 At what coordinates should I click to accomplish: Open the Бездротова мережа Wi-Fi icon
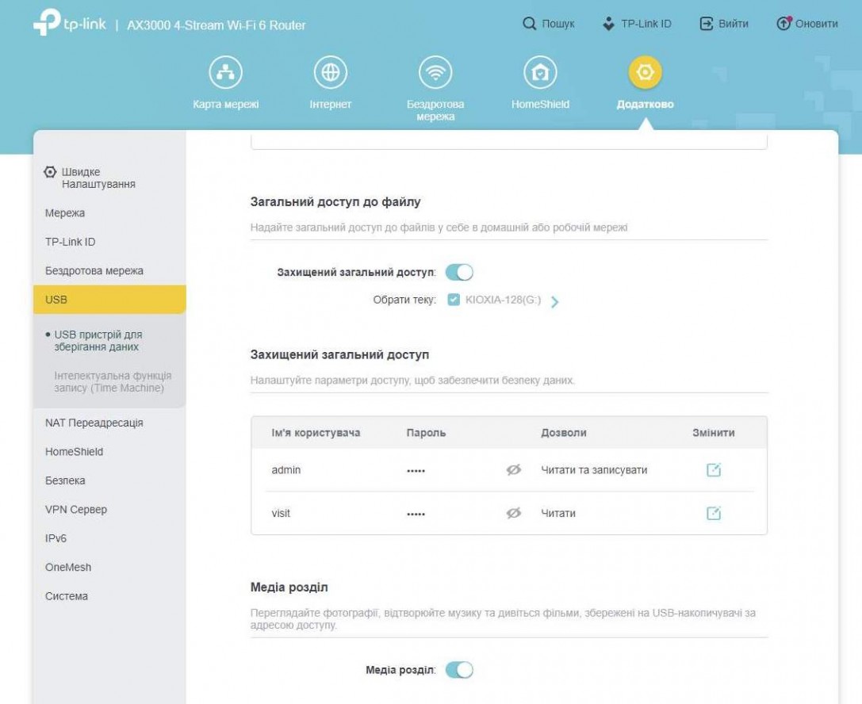pos(435,74)
